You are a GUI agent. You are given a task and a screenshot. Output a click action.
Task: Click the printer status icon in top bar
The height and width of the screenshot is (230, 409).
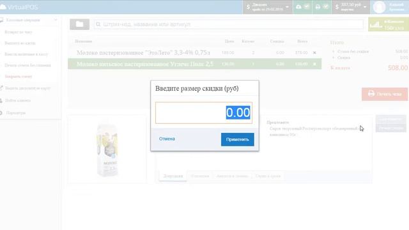[x=318, y=7]
